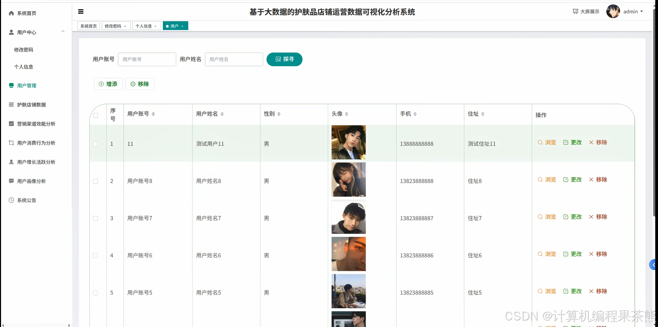Sort by 手机 column arrows

pyautogui.click(x=415, y=114)
